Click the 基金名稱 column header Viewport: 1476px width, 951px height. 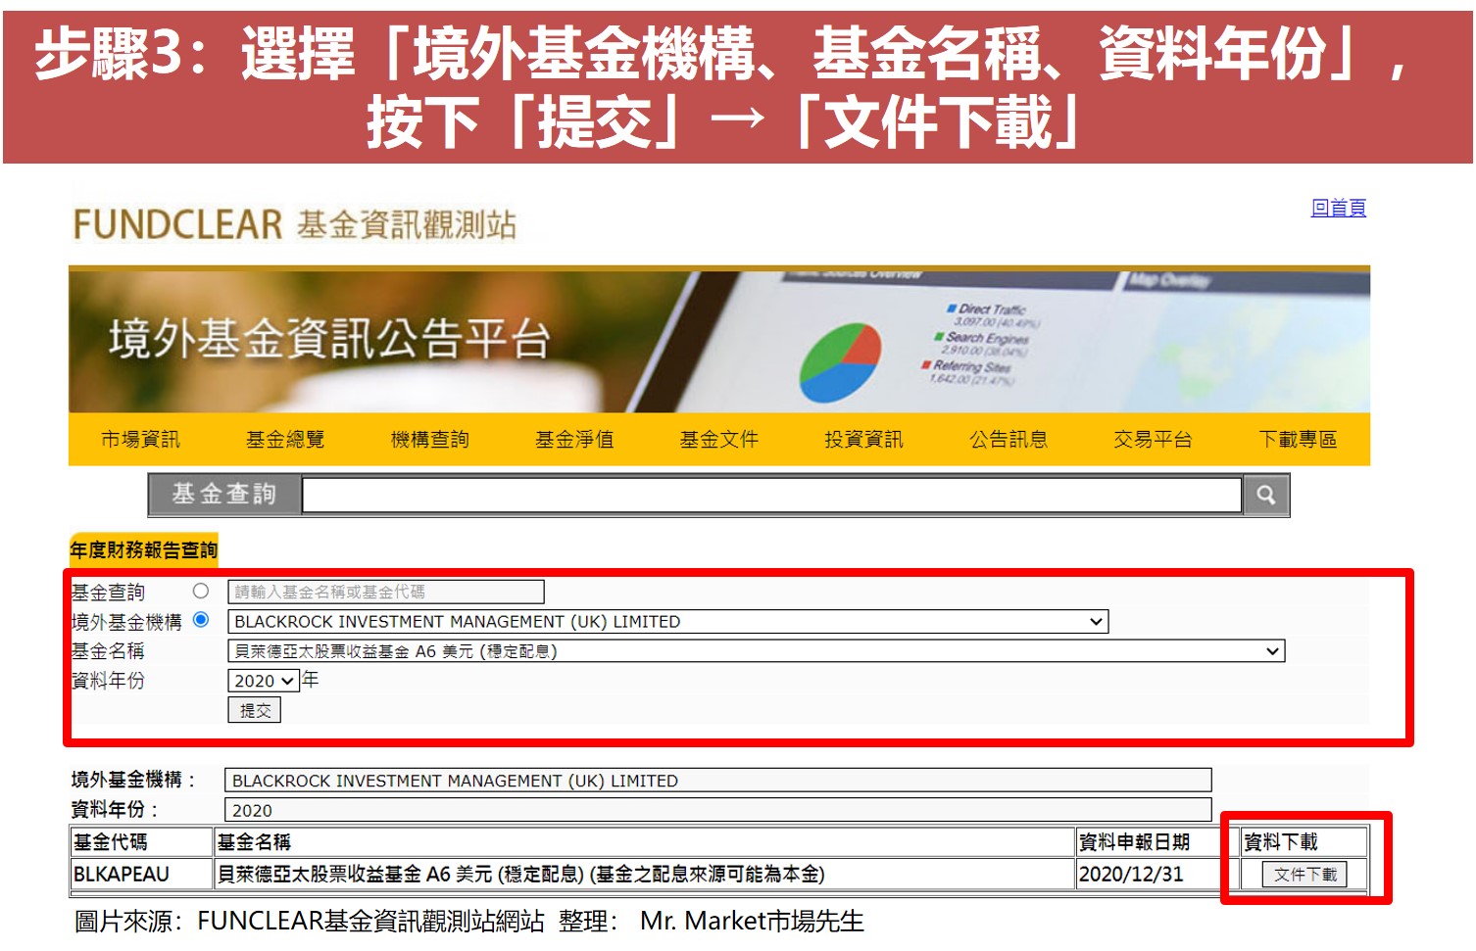pos(644,842)
